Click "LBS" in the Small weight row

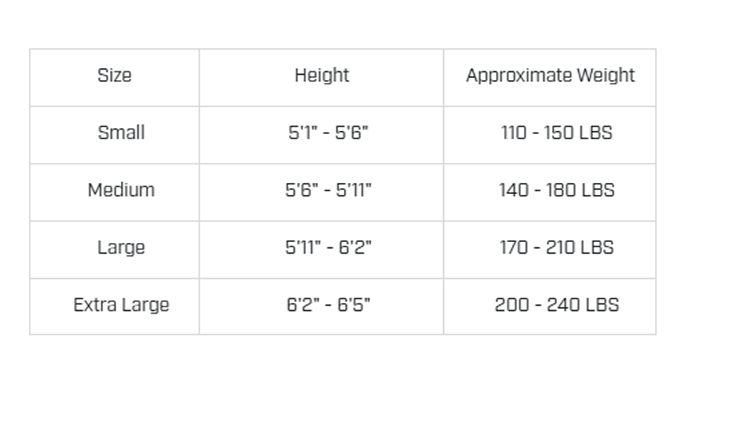click(596, 133)
